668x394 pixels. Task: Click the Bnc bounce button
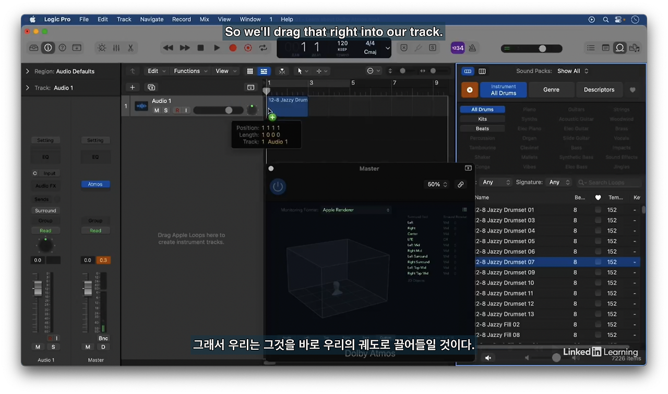[103, 338]
